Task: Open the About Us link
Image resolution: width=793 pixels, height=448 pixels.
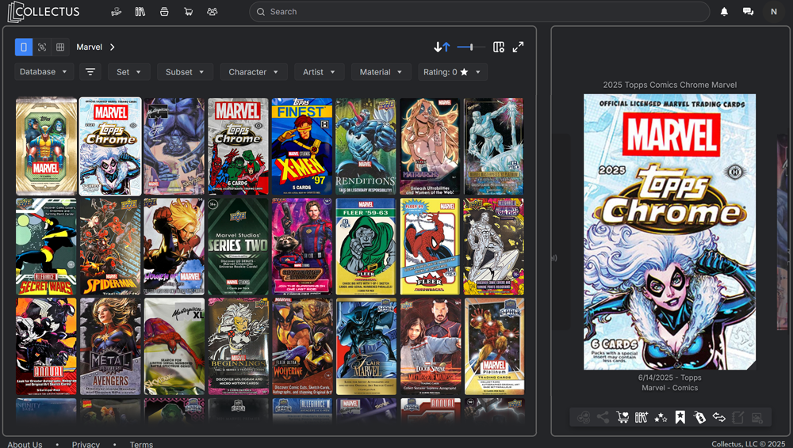Action: tap(25, 444)
